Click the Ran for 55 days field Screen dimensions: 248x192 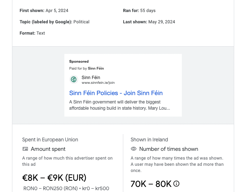pyautogui.click(x=139, y=11)
